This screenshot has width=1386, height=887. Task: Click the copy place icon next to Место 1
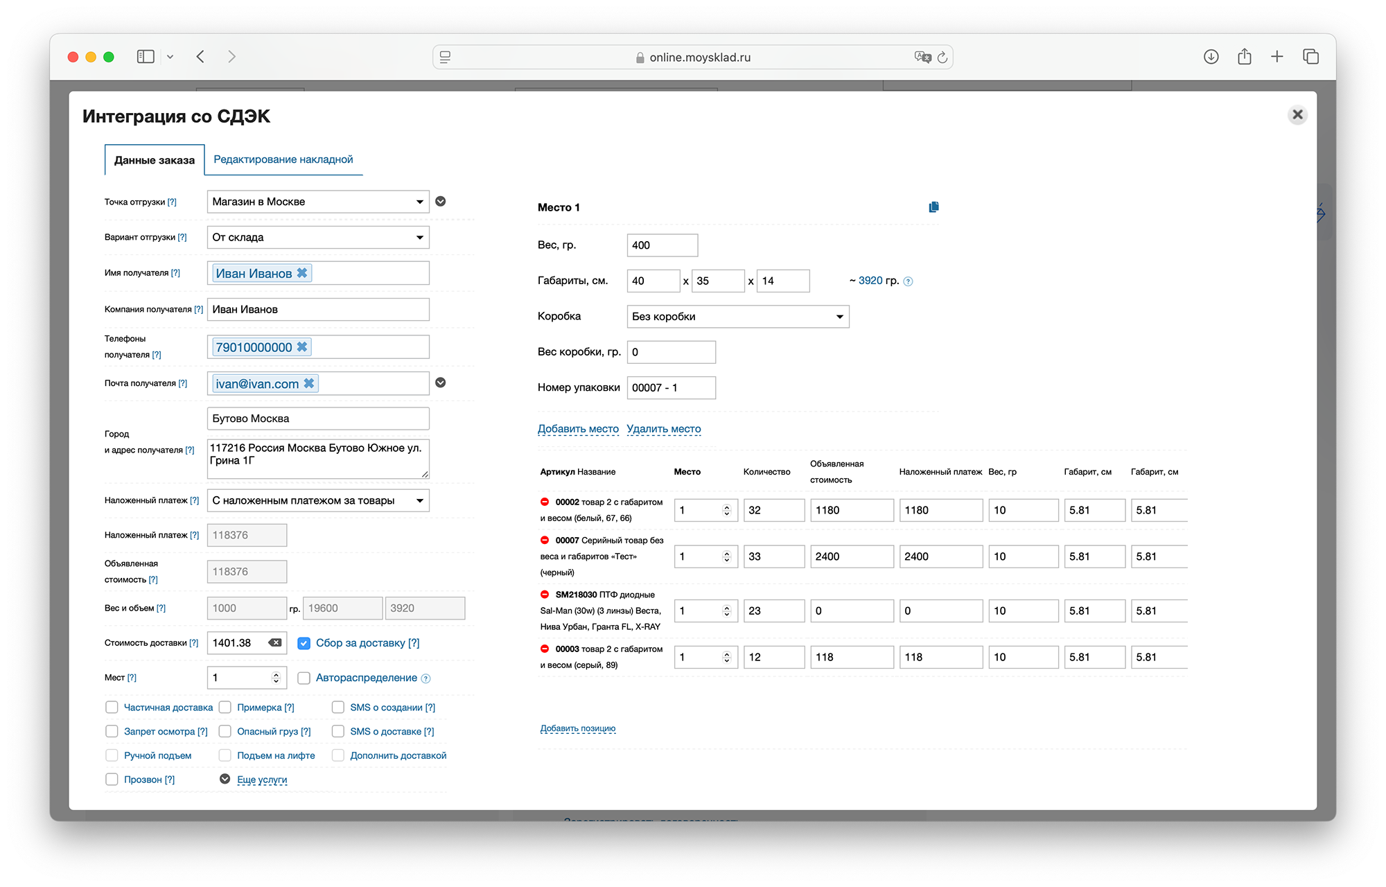tap(933, 207)
